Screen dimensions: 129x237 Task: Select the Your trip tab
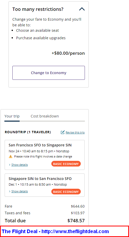pos(12,116)
